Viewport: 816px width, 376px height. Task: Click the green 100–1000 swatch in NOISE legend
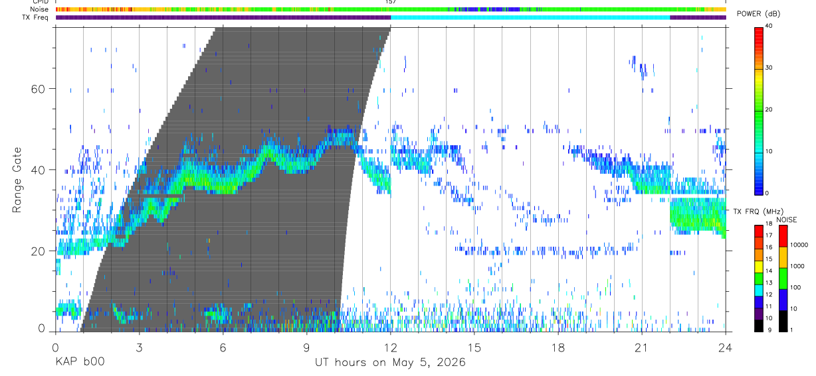pos(783,278)
